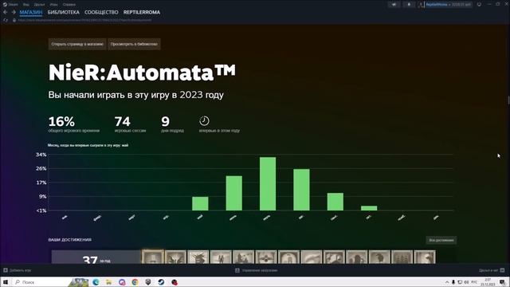Open the REPTILERROMA profile tab

(142, 12)
